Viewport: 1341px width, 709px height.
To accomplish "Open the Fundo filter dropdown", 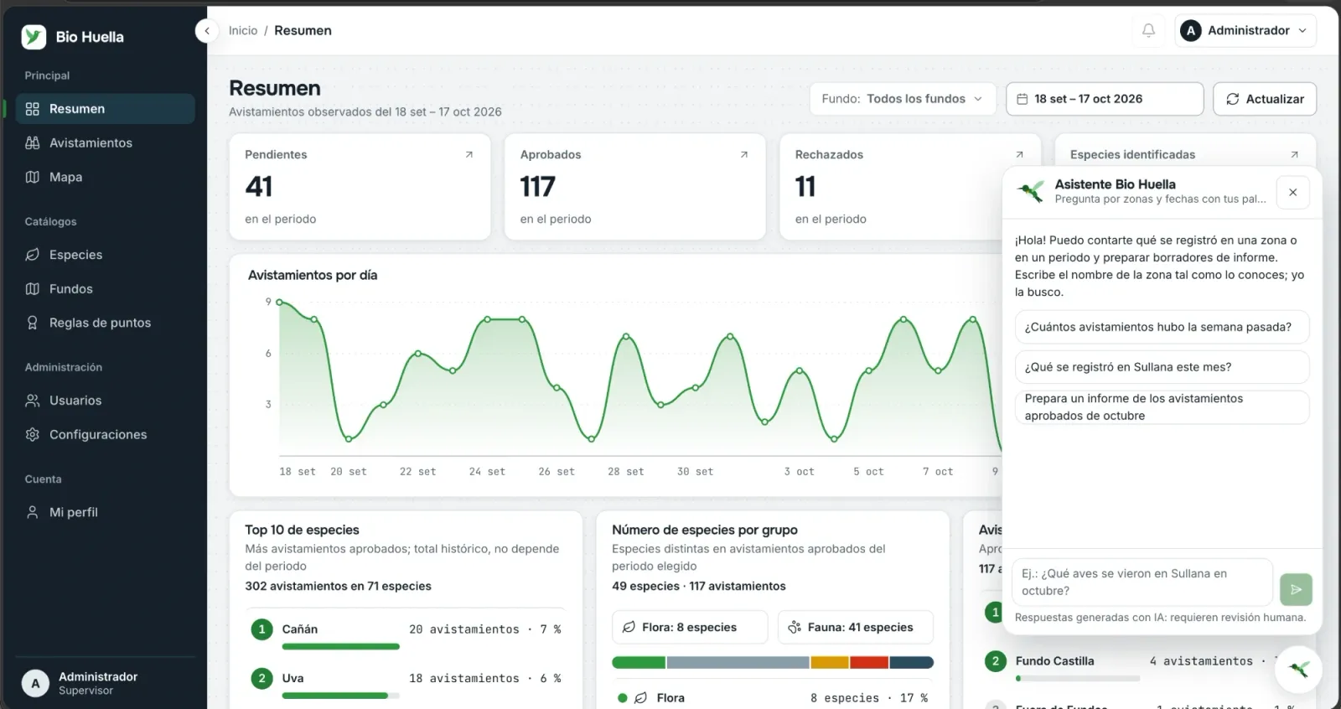I will click(903, 99).
